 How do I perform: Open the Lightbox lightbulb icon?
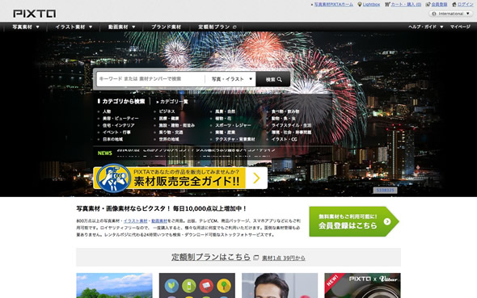point(360,4)
